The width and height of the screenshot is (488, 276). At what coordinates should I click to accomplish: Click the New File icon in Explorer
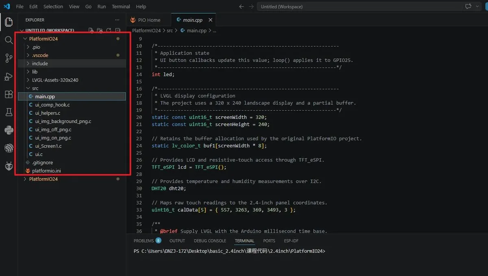(91, 31)
